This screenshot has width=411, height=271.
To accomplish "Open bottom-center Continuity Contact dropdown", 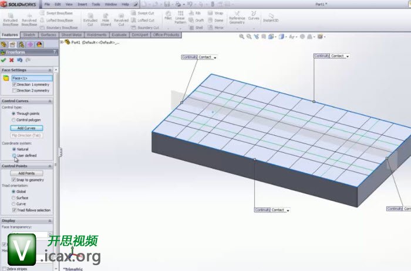I will (288, 210).
